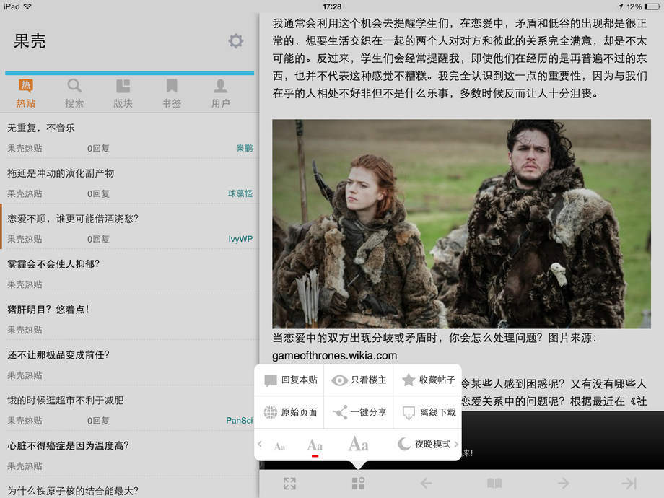The width and height of the screenshot is (664, 498).
Task: Toggle 收藏帖子 star to favorite post
Action: (428, 380)
